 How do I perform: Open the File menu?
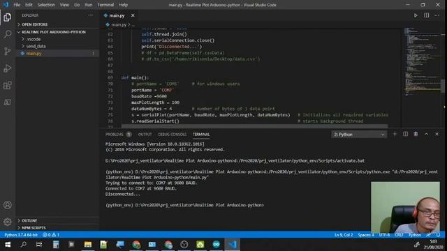click(x=17, y=5)
